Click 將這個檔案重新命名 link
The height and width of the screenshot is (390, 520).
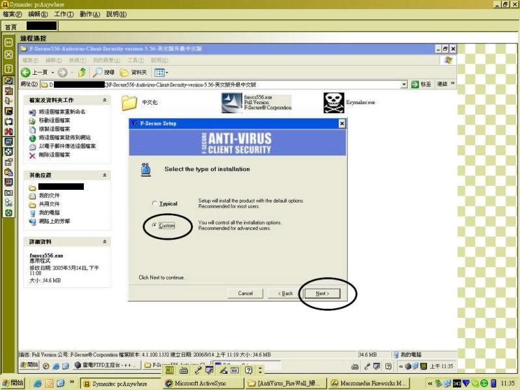pos(62,112)
